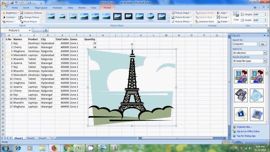The height and width of the screenshot is (152, 270).
Task: Open the Data ribbon tab
Action: [x=70, y=8]
